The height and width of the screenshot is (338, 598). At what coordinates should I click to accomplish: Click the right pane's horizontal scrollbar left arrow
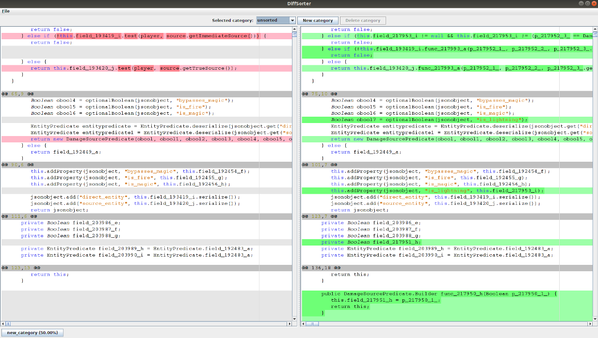304,323
